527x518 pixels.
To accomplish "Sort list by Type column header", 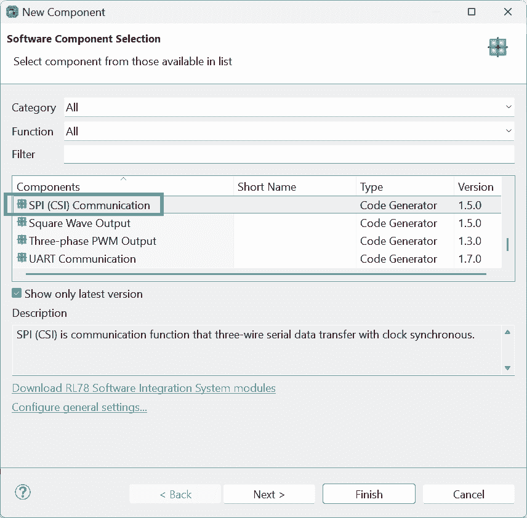I will tap(404, 186).
